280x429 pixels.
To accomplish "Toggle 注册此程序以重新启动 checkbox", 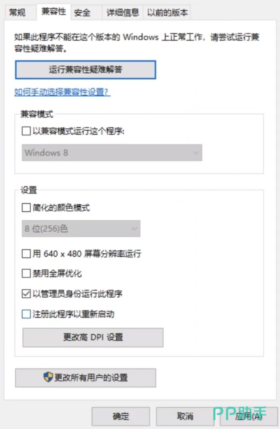I will click(26, 314).
